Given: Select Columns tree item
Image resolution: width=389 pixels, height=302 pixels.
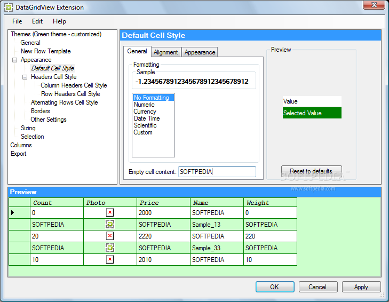Looking at the screenshot, I should 21,145.
